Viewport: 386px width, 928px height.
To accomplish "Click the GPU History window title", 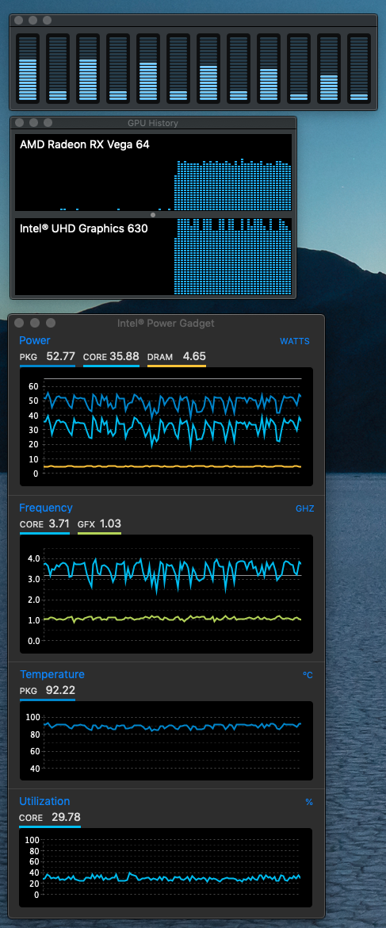I will [153, 123].
